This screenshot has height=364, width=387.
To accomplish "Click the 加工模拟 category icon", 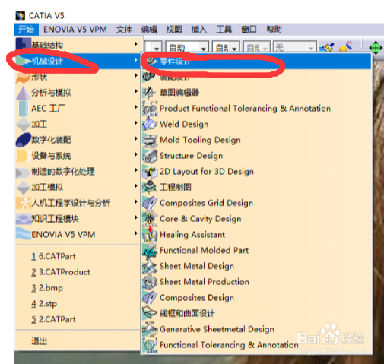I will point(24,188).
